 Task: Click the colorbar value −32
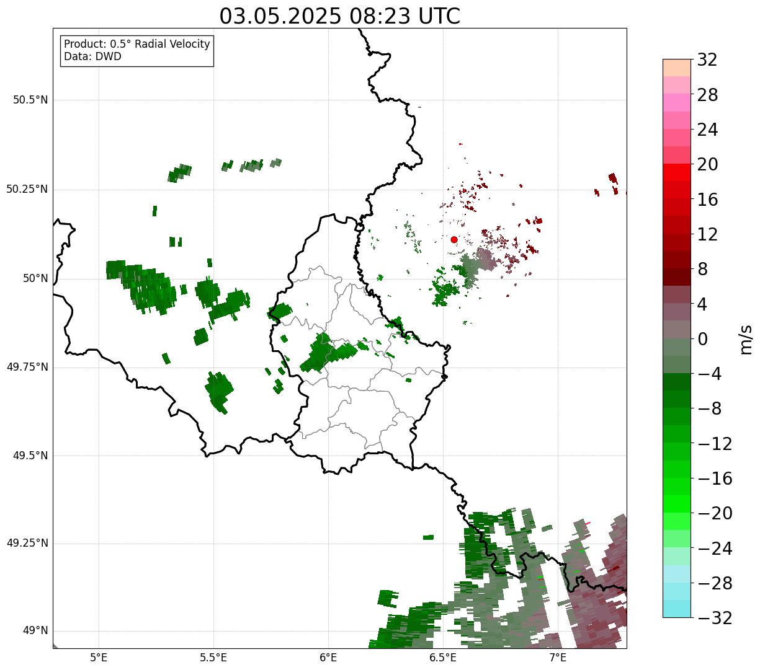[x=715, y=618]
